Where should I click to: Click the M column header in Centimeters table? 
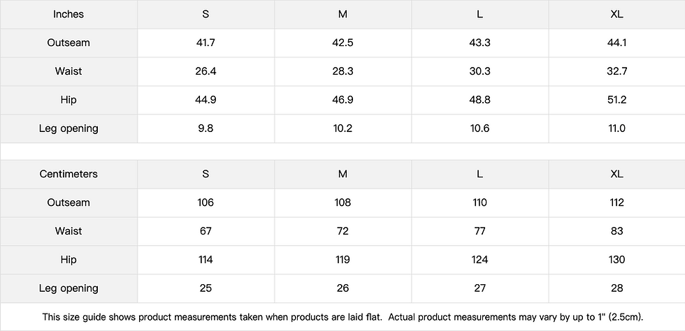click(x=342, y=174)
